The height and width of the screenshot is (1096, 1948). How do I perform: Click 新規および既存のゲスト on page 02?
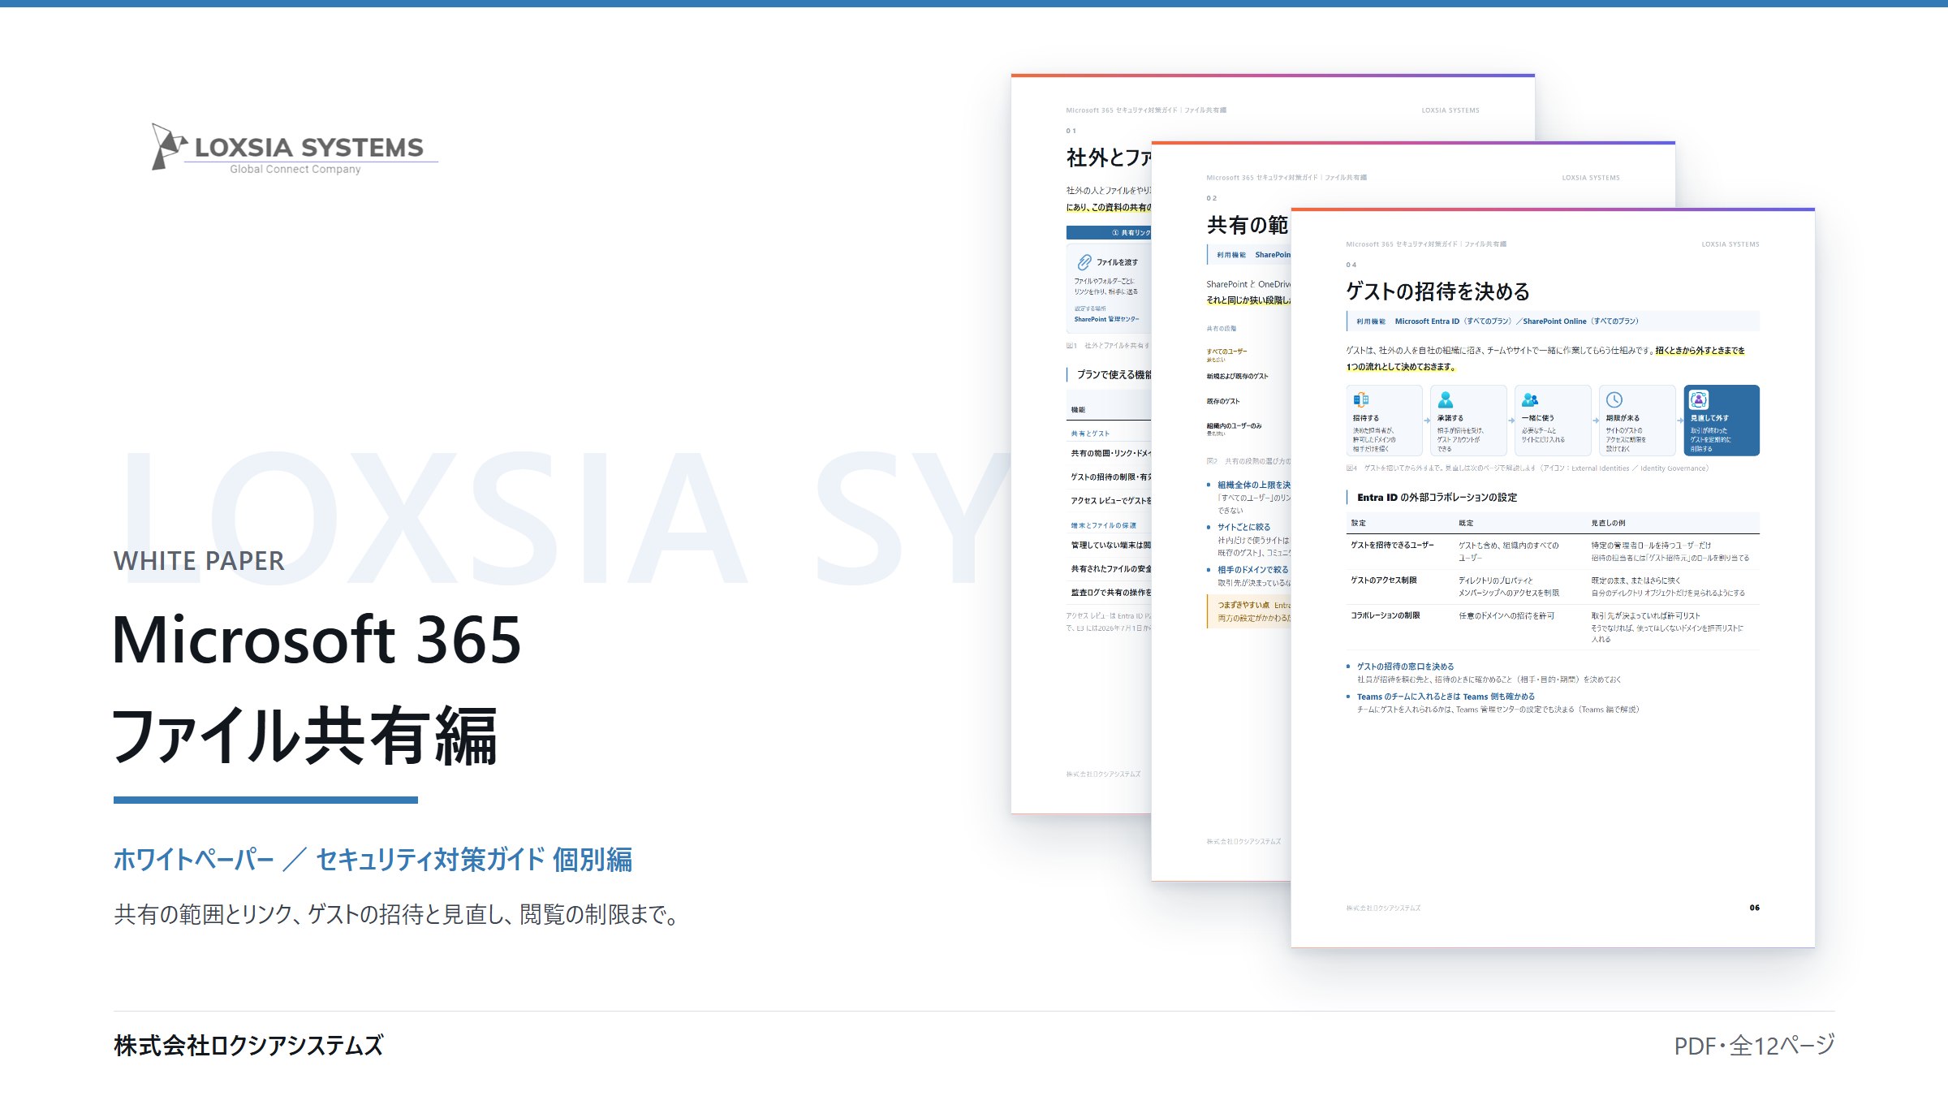tap(1237, 376)
